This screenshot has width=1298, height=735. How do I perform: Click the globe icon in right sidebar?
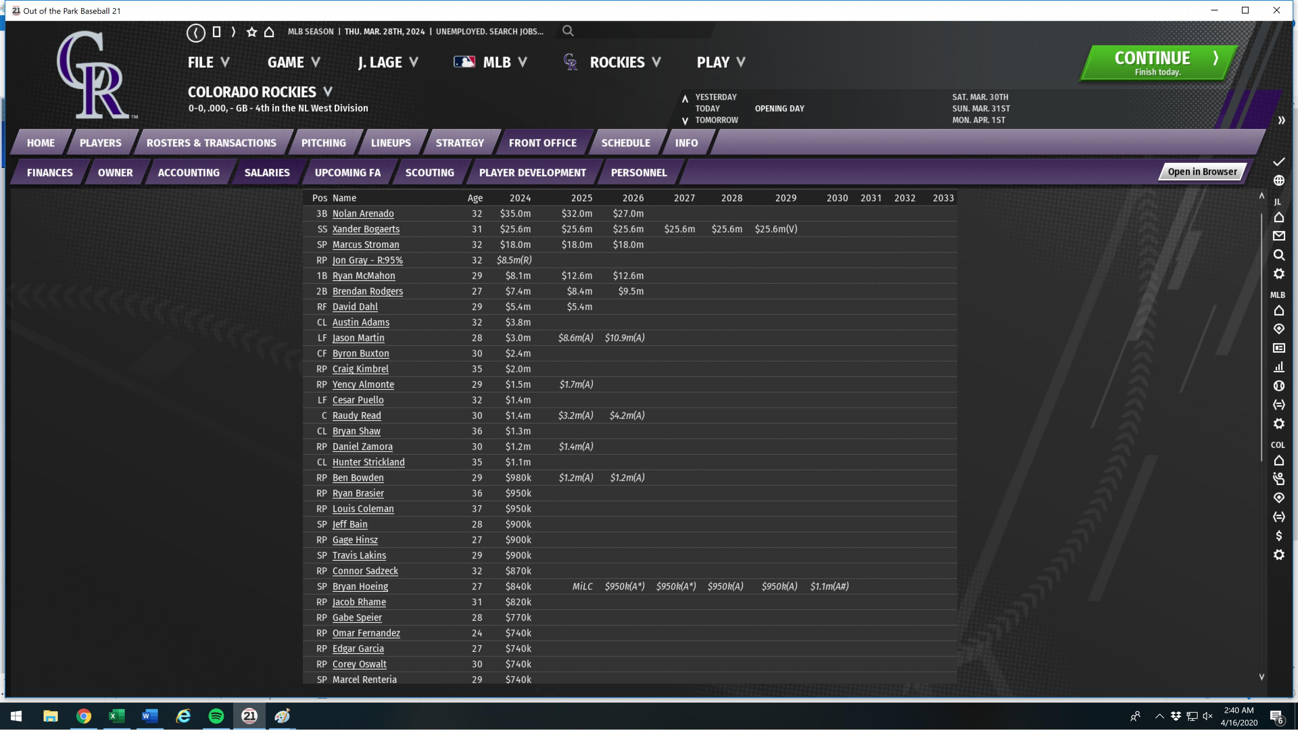pyautogui.click(x=1278, y=181)
